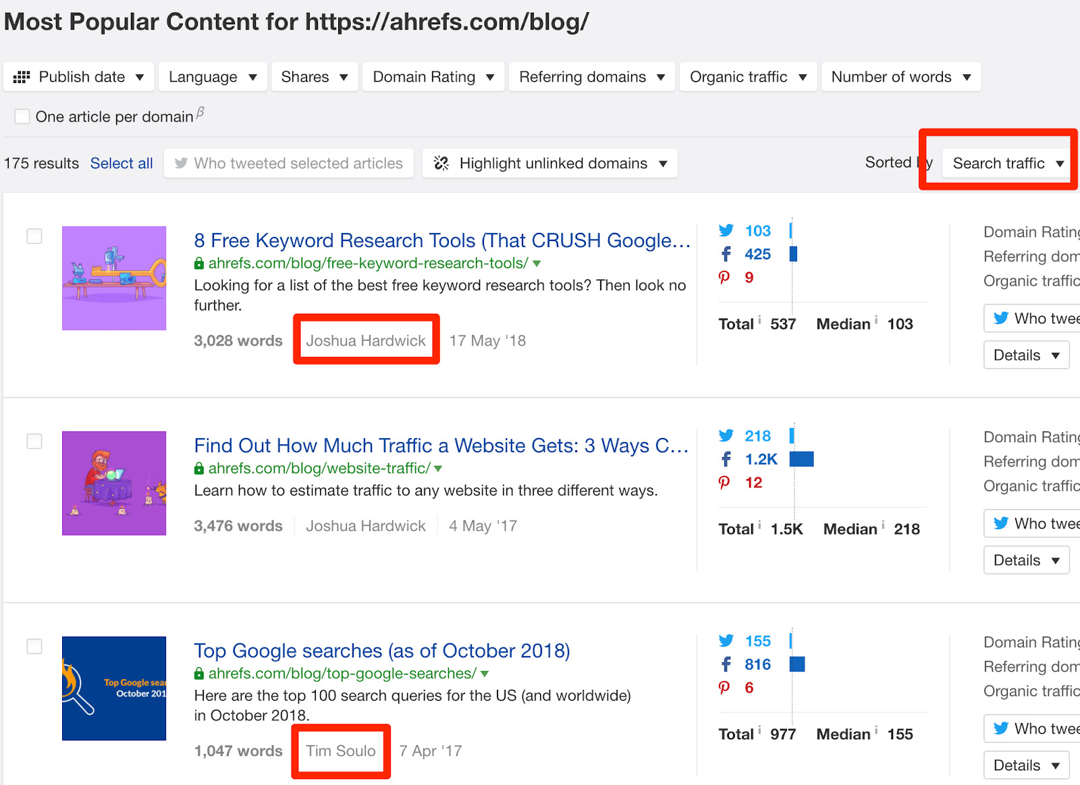1080x785 pixels.
Task: Open the Publish date filter dropdown
Action: [79, 77]
